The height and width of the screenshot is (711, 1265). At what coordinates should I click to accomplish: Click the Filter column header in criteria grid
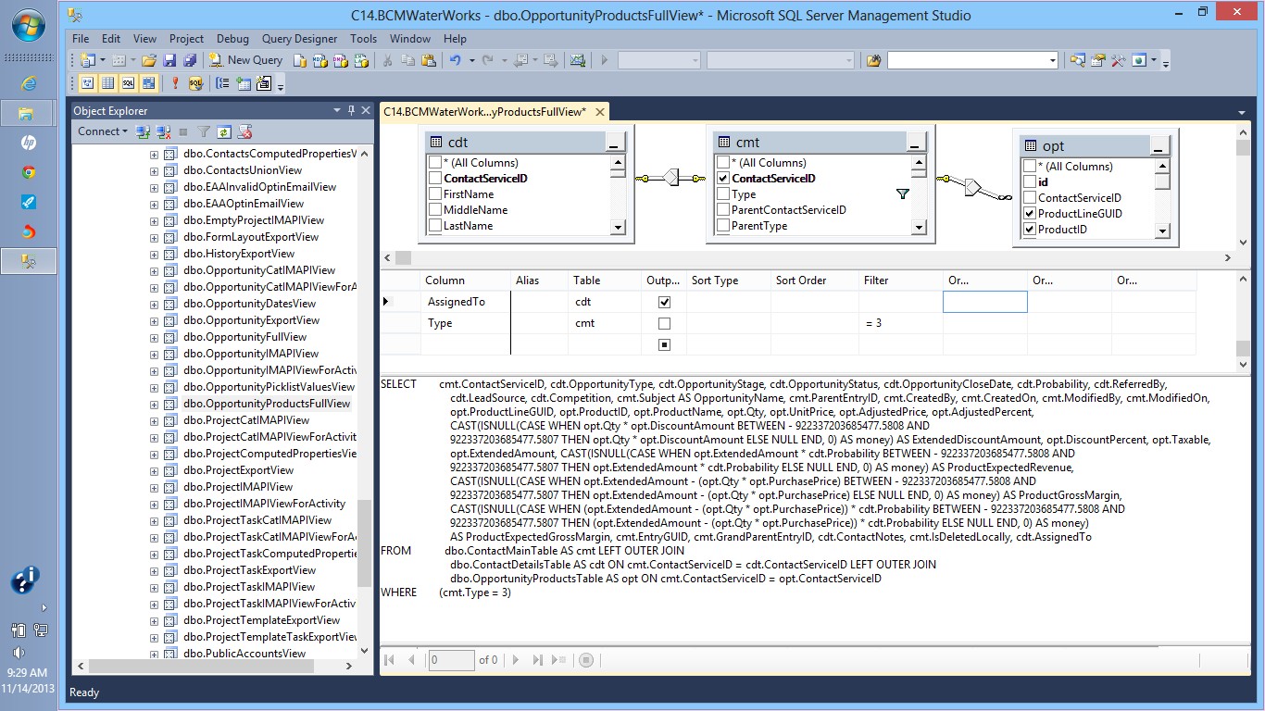900,281
